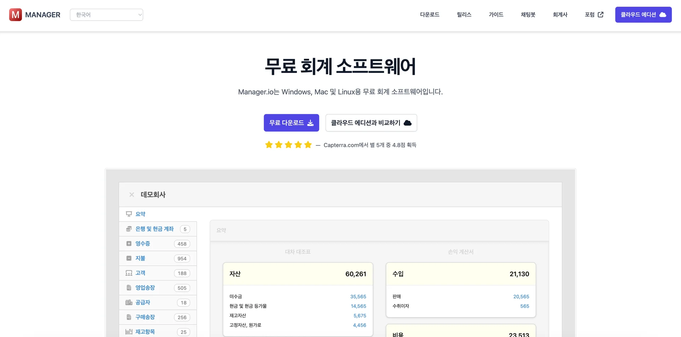Click the 포럼 external link icon
Screen dimensions: 681x337
[600, 15]
